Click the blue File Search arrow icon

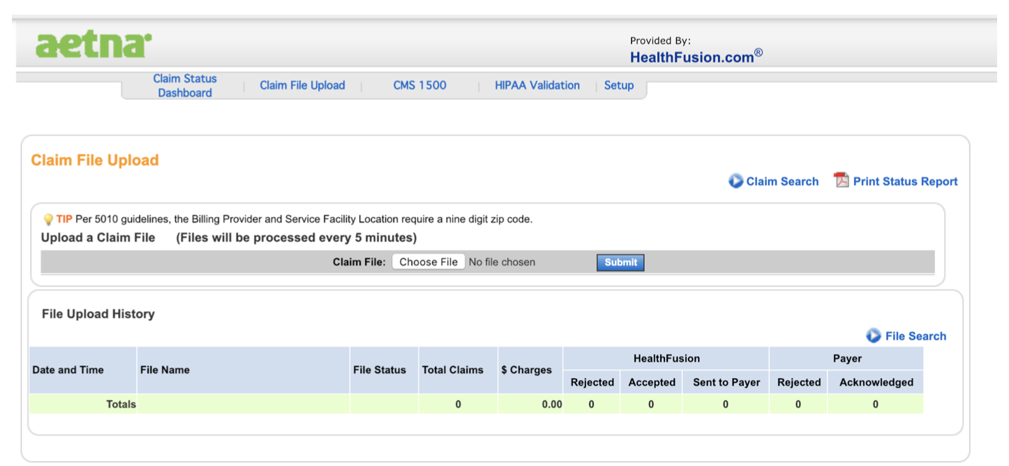coord(873,336)
